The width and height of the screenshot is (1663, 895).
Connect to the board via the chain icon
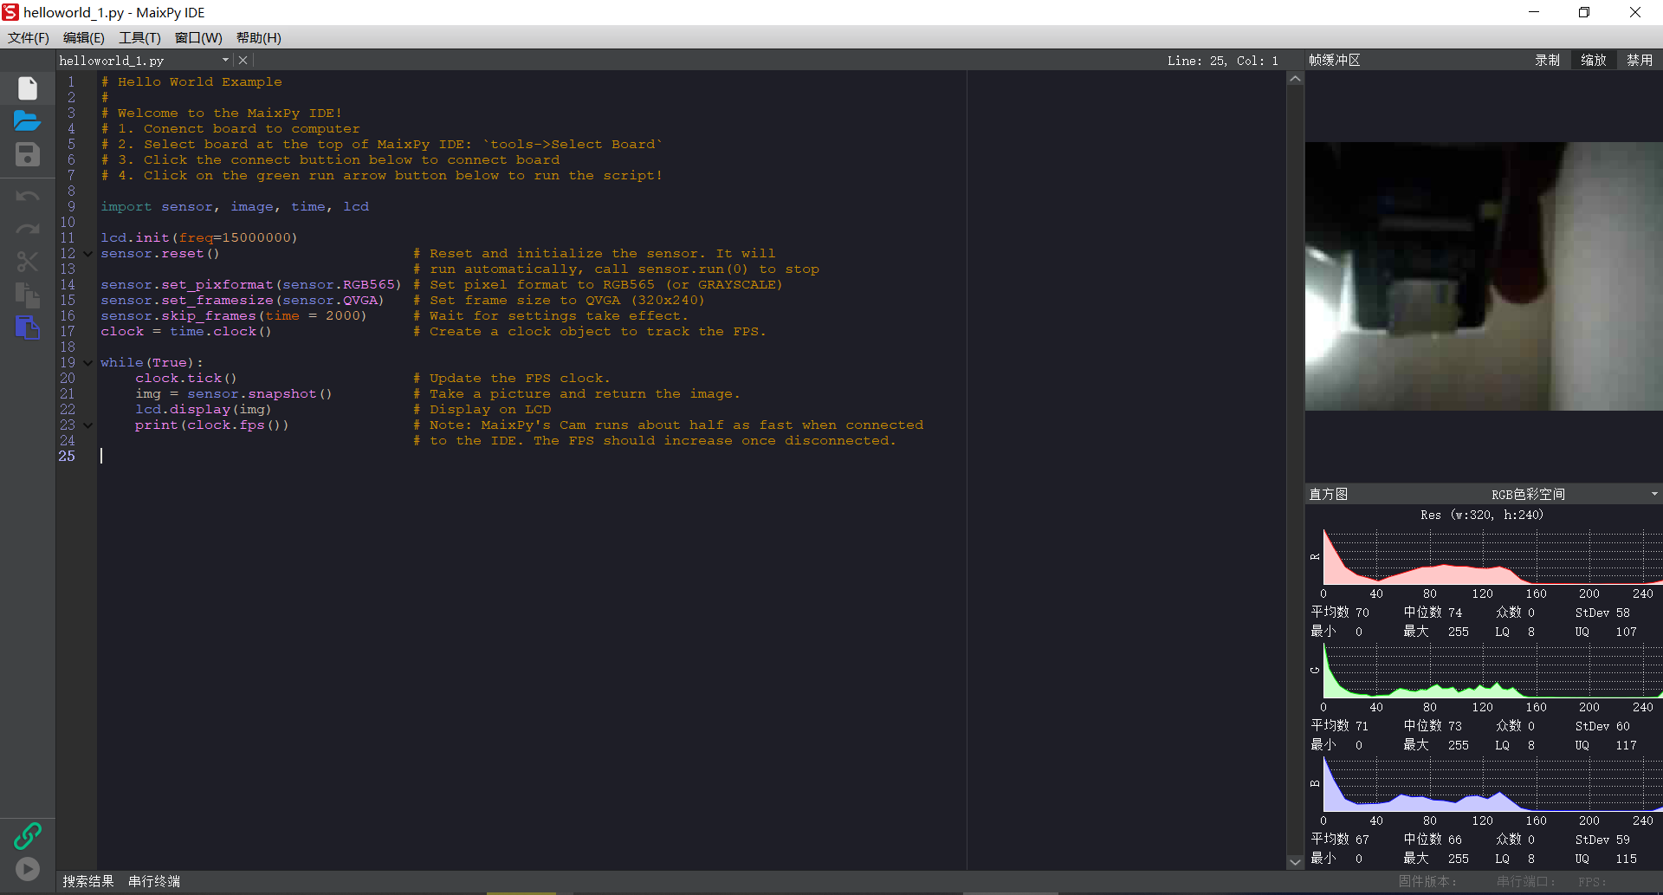[x=27, y=835]
